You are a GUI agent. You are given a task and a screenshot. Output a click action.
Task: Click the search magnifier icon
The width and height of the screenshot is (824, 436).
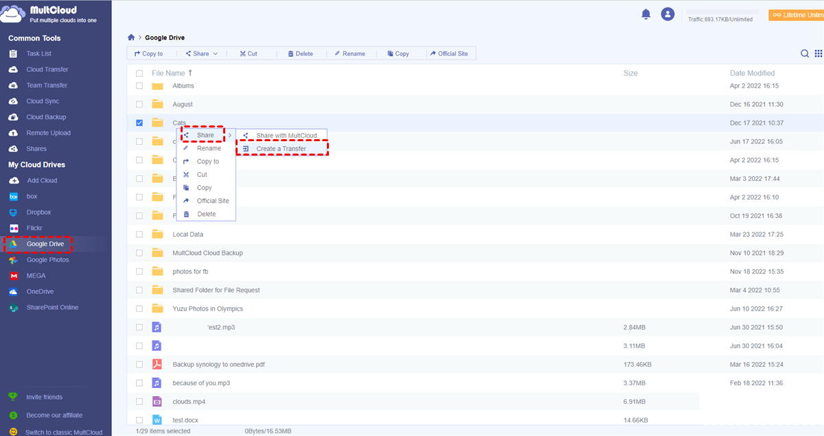tap(805, 53)
